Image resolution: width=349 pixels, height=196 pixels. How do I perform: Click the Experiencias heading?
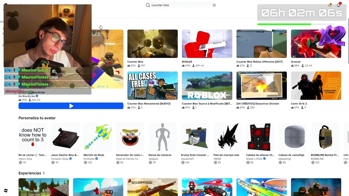click(30, 173)
